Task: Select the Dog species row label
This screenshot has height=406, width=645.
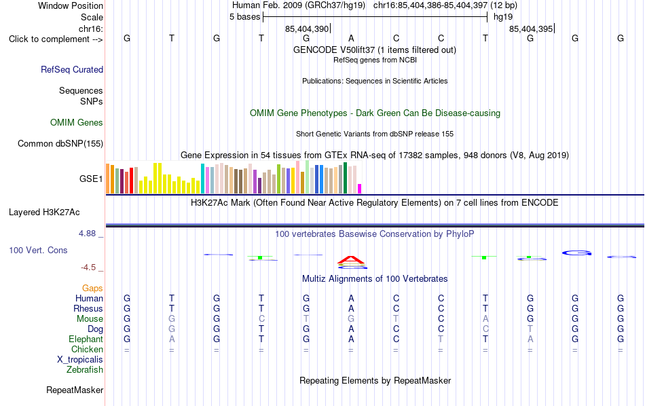Action: point(96,329)
